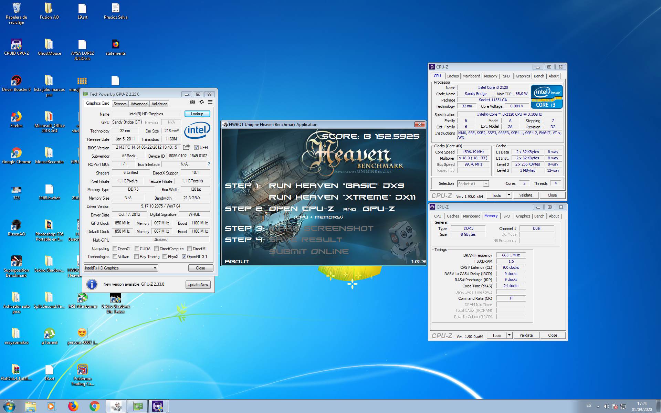Click the Lookup button in GPU-Z
661x413 pixels.
coord(197,114)
